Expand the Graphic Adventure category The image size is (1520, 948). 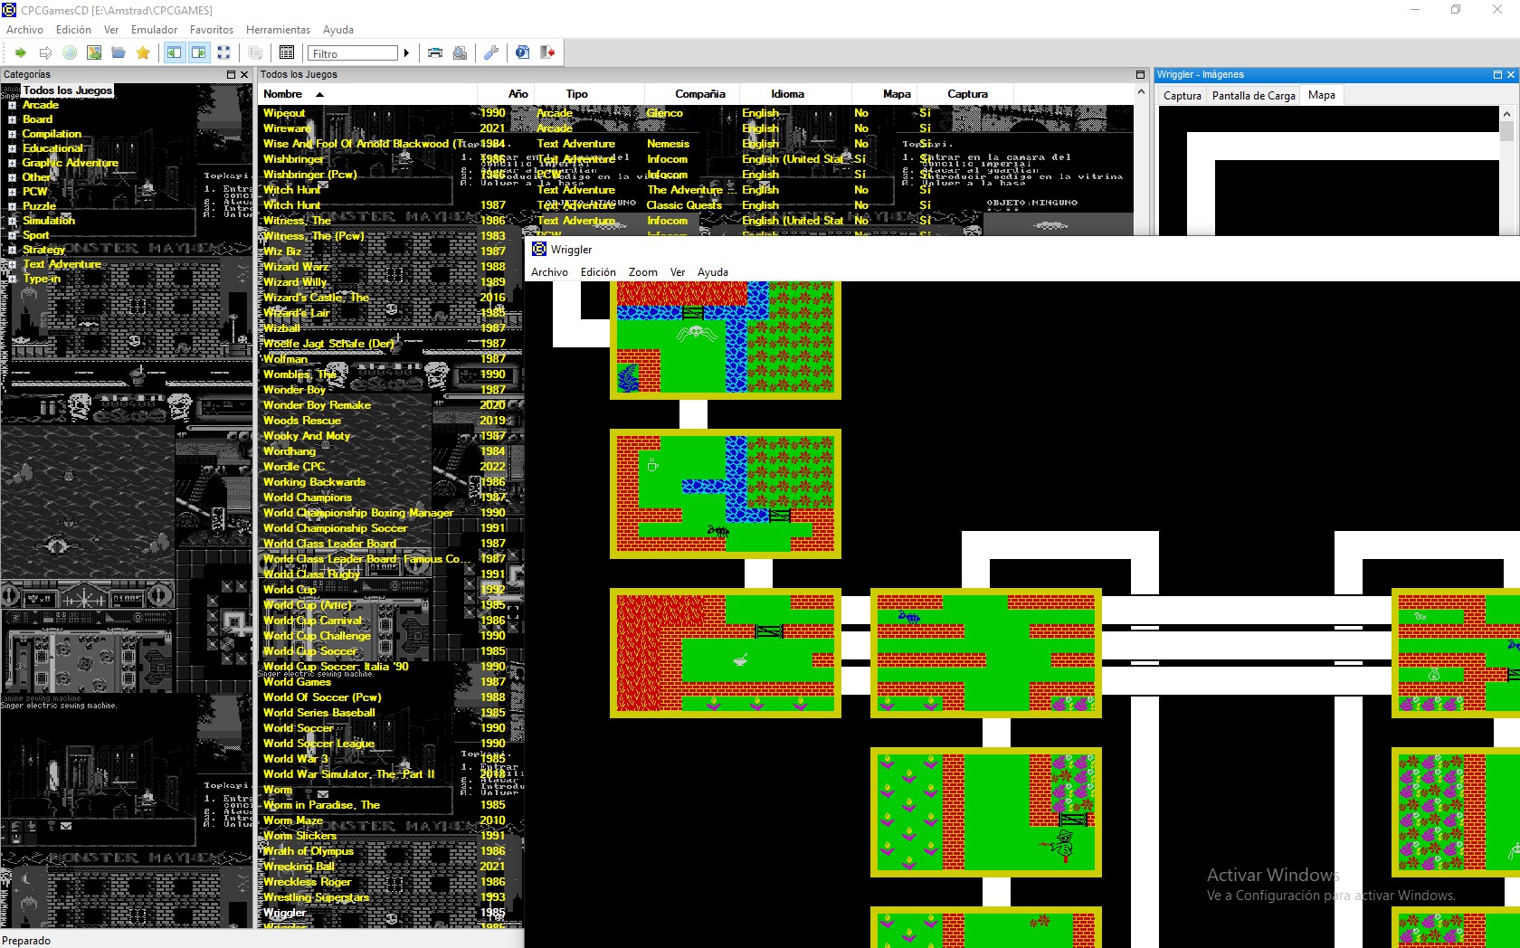pos(12,164)
